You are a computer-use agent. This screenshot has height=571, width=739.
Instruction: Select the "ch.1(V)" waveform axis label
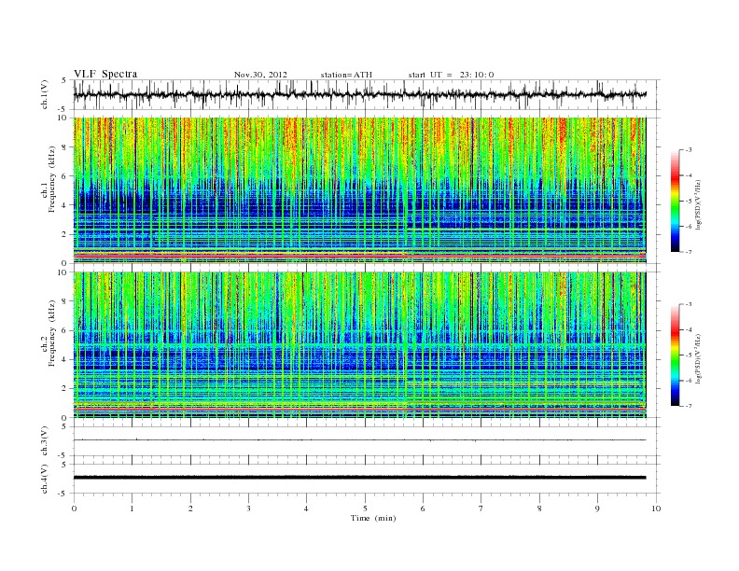pyautogui.click(x=45, y=94)
